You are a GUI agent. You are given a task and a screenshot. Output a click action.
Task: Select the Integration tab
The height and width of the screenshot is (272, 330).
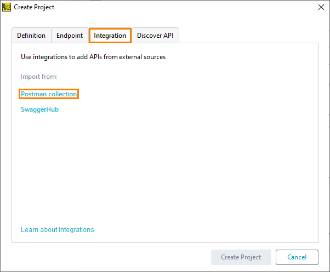point(110,36)
